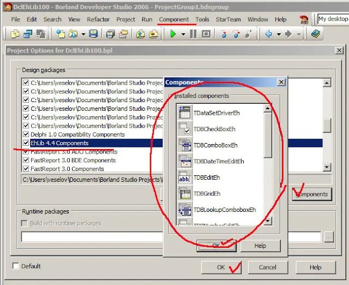Click the Design packages scrollbar thumb

coord(327,125)
